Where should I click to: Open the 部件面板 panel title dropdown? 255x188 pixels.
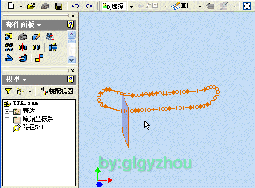coord(39,25)
